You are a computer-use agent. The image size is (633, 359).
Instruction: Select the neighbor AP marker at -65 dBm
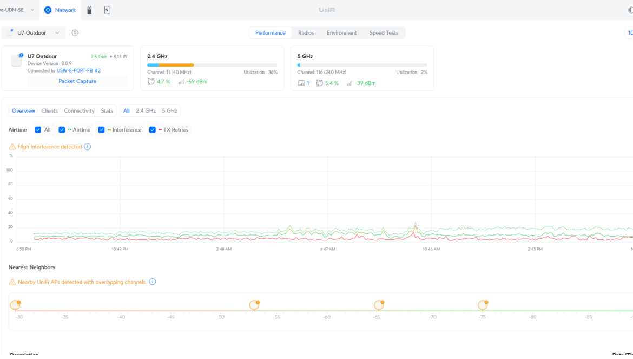(379, 305)
